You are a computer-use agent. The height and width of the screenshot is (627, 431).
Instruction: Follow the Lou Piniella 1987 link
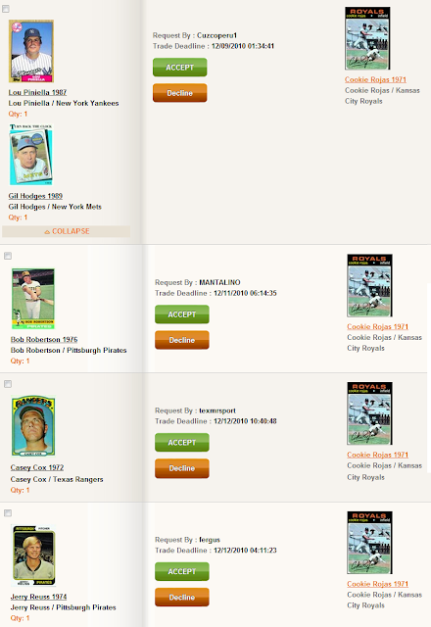pyautogui.click(x=37, y=92)
